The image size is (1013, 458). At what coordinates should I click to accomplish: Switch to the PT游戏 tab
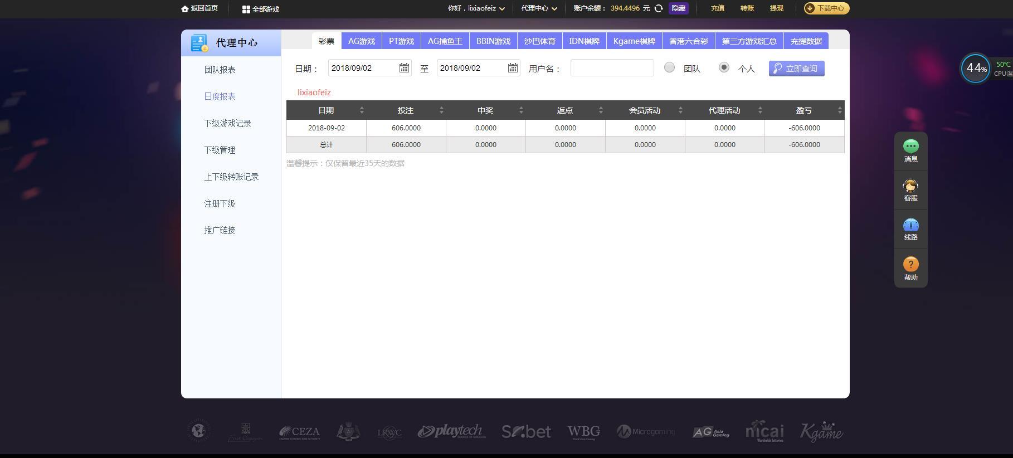pyautogui.click(x=401, y=41)
